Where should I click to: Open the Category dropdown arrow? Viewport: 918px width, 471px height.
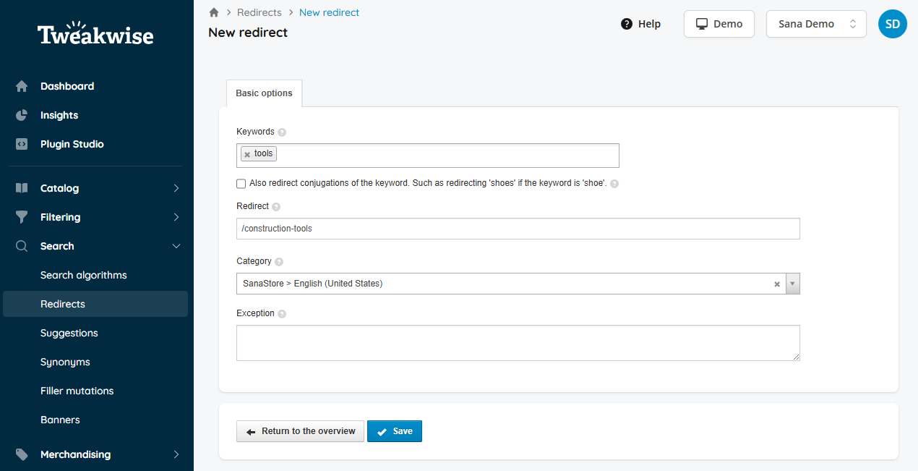792,284
